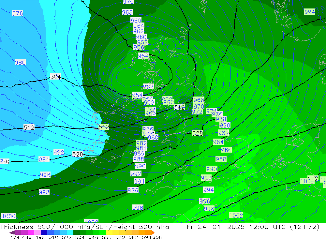Click the '960' isobar label
326x239 pixels.
click(x=141, y=37)
